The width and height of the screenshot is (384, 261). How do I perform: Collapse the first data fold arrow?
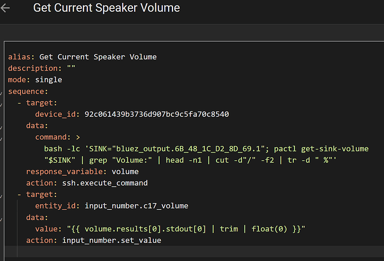(1, 127)
